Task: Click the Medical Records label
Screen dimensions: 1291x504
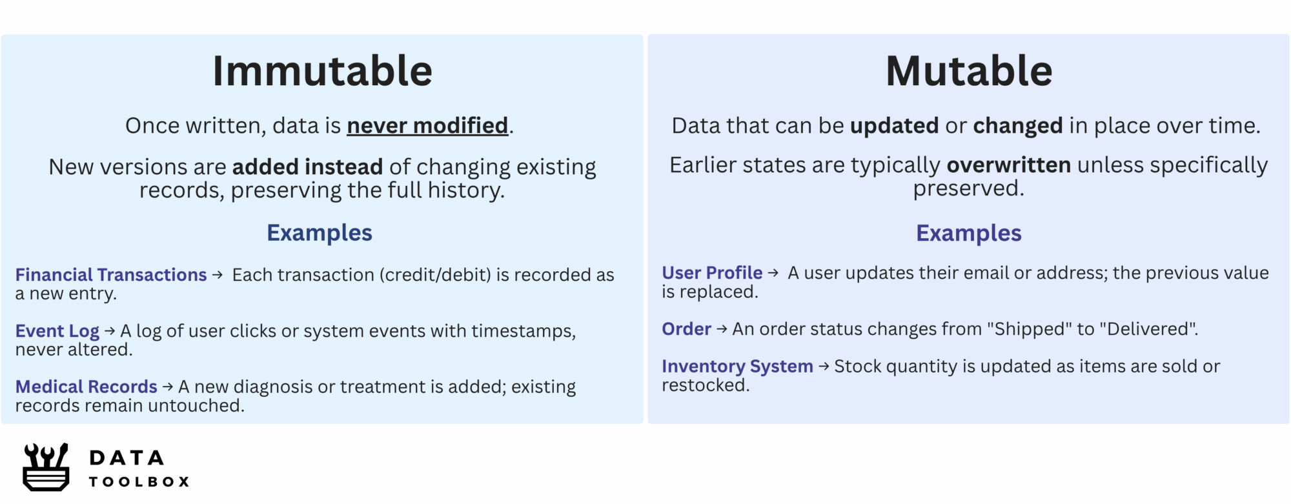Action: pyautogui.click(x=86, y=387)
